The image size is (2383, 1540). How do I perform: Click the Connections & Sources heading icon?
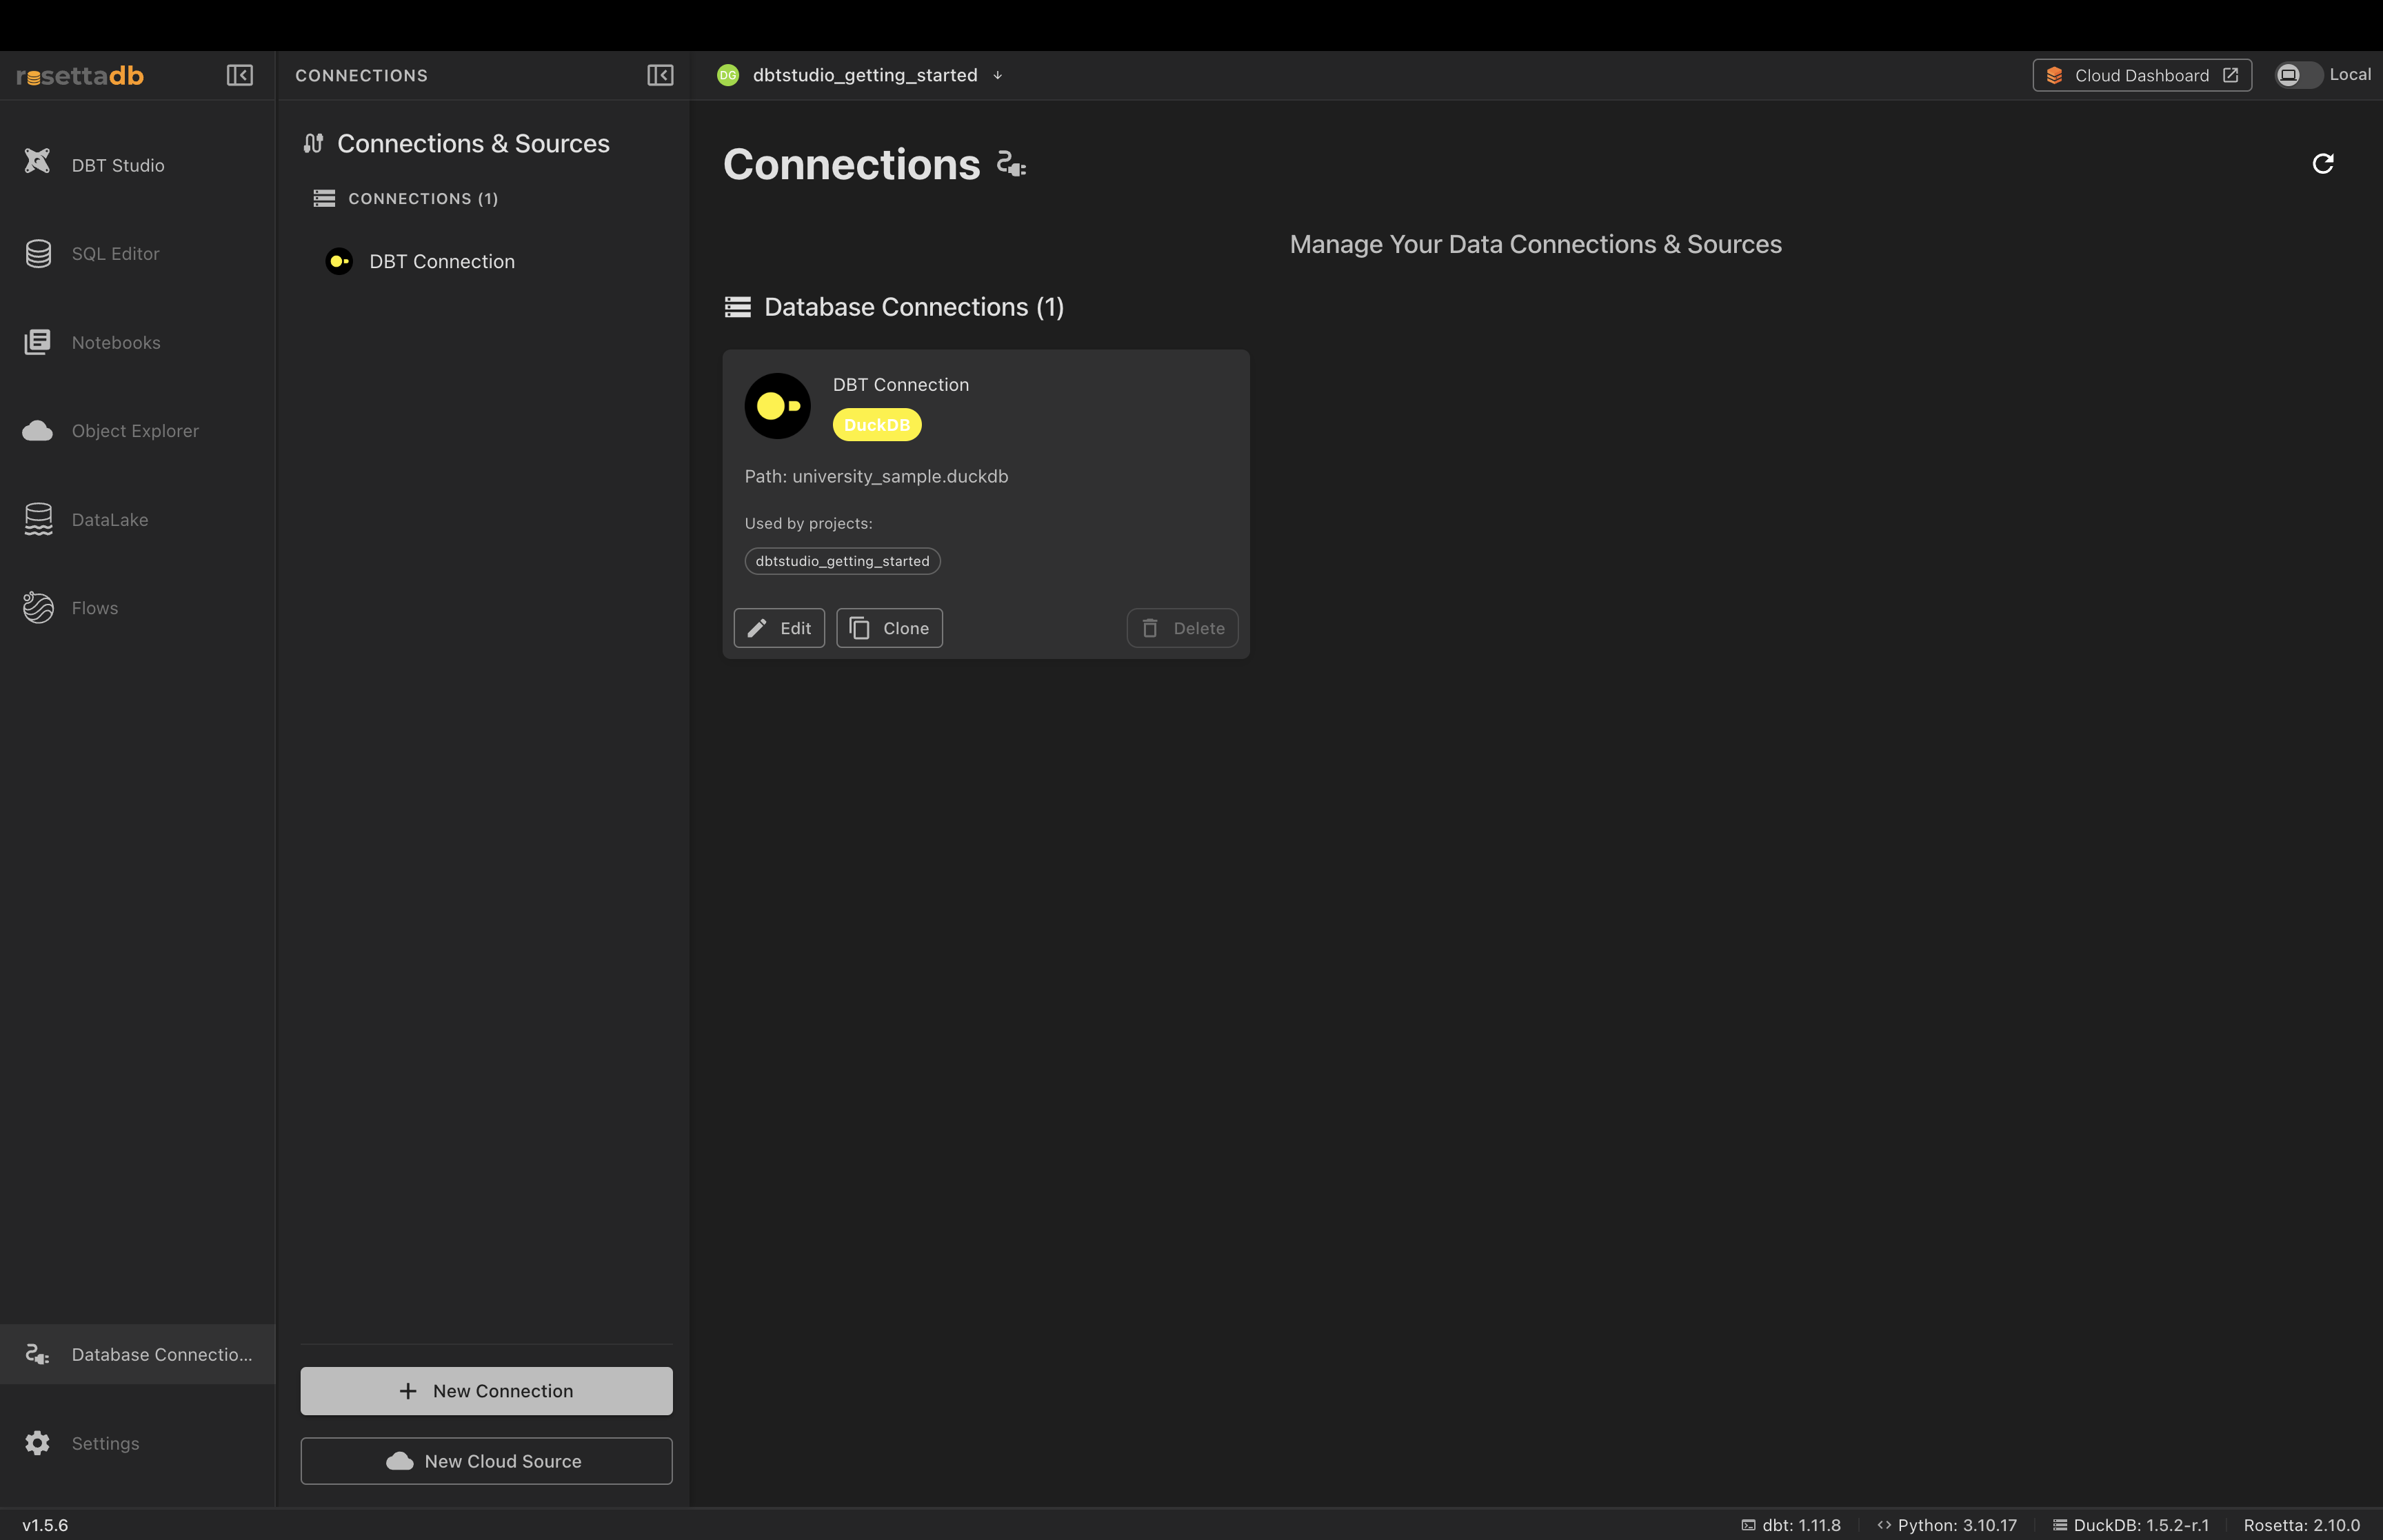click(x=314, y=143)
